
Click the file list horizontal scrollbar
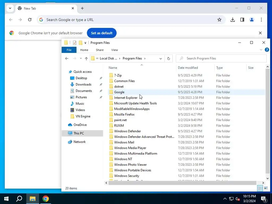point(182,183)
